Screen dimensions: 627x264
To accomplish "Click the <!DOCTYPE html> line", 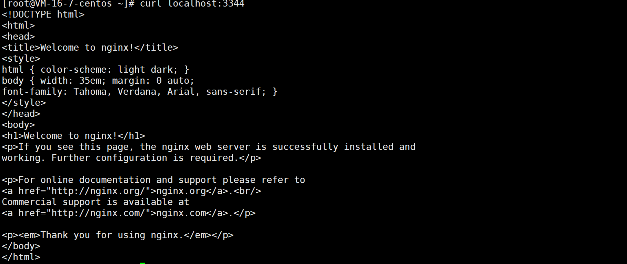I will [43, 14].
